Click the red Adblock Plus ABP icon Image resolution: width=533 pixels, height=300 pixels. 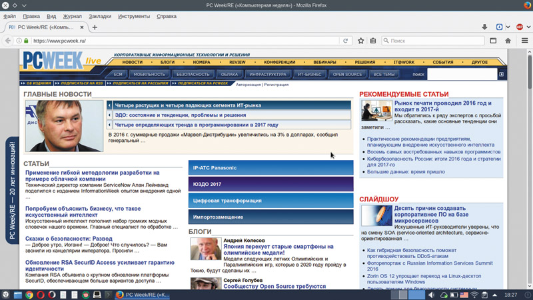(520, 27)
